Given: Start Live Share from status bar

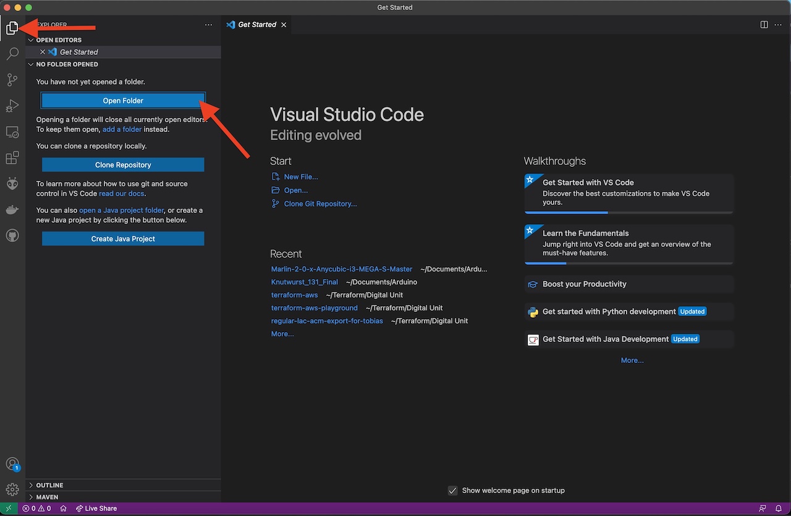Looking at the screenshot, I should click(96, 509).
